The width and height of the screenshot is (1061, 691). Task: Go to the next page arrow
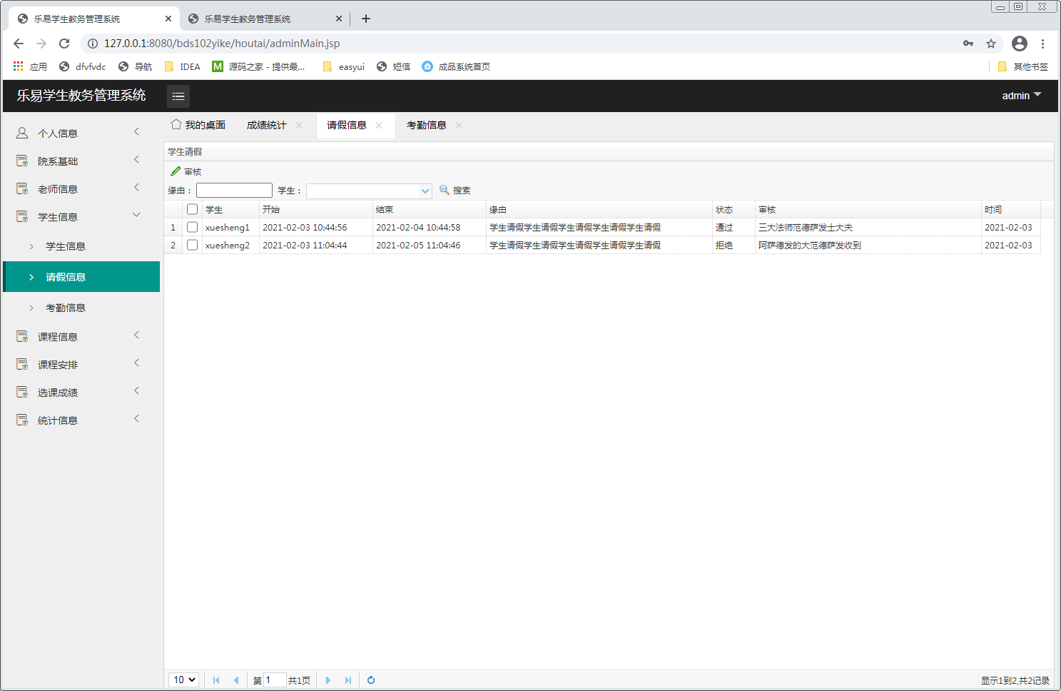click(328, 680)
